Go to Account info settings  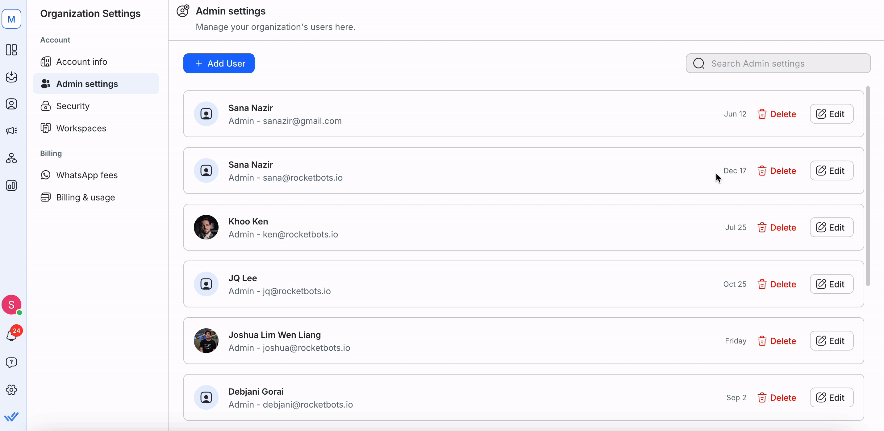[81, 62]
